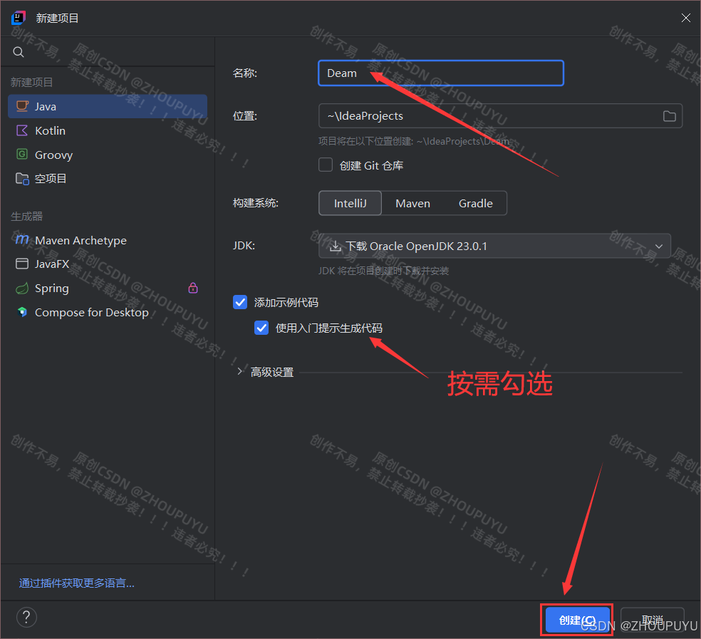The image size is (701, 639).
Task: Click the 创建 Git 仓库 label
Action: (371, 165)
